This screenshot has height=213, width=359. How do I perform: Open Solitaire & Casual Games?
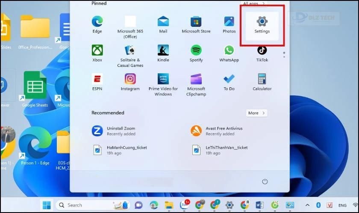pyautogui.click(x=130, y=56)
